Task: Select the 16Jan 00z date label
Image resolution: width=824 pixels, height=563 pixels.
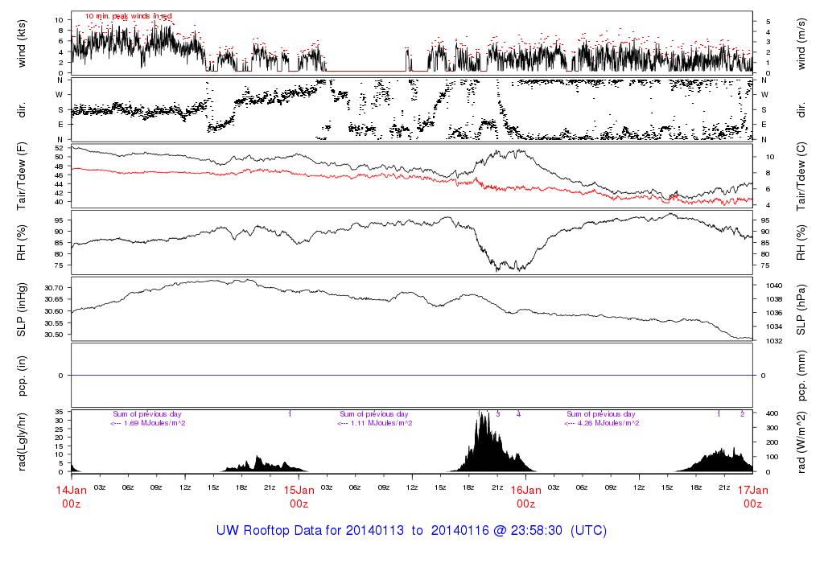Action: [x=525, y=495]
